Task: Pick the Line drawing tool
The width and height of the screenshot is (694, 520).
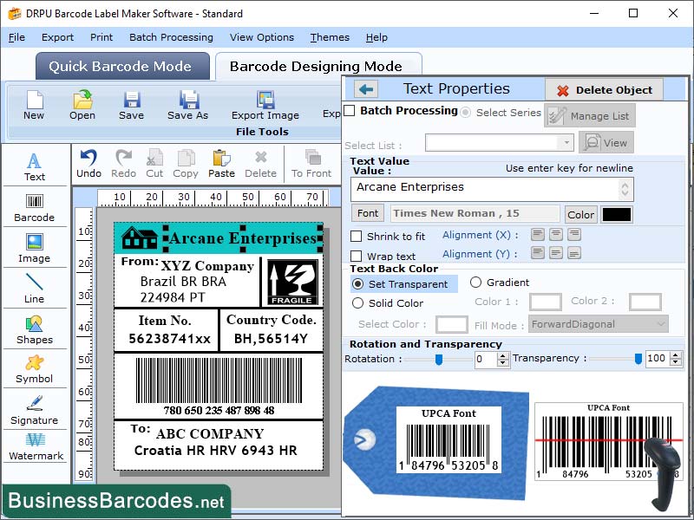Action: coord(35,289)
